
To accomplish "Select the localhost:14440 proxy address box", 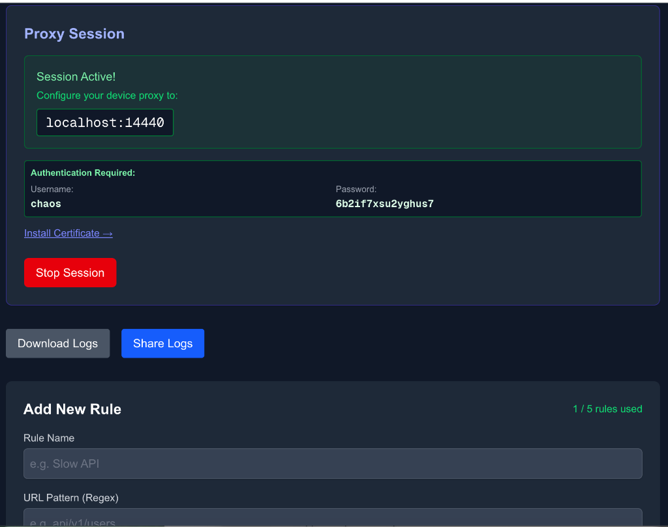I will (105, 122).
